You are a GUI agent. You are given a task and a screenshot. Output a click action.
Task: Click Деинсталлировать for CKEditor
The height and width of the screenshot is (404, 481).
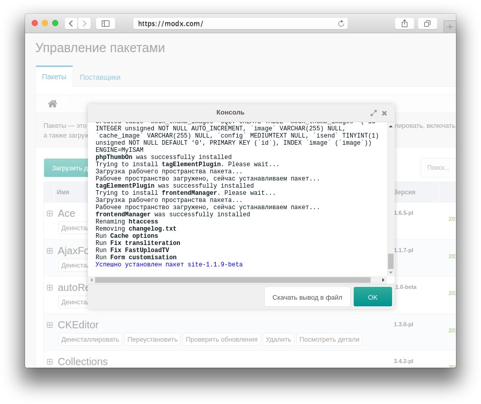(90, 339)
